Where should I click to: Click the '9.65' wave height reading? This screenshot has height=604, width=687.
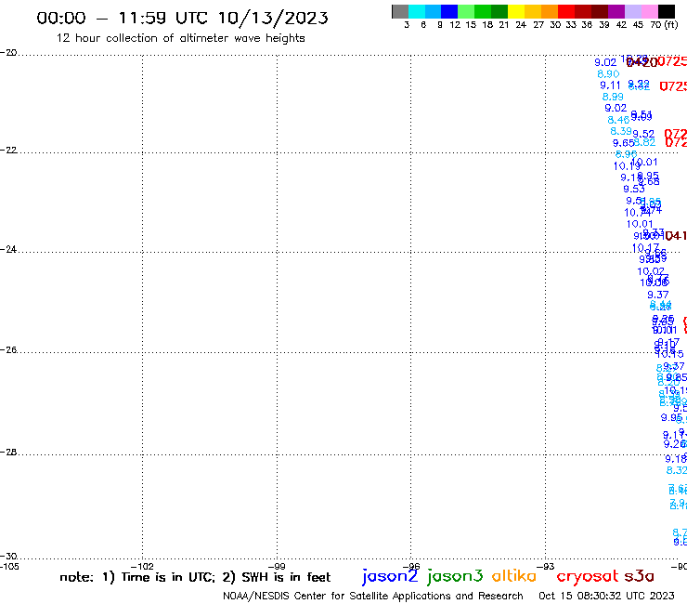coord(624,143)
